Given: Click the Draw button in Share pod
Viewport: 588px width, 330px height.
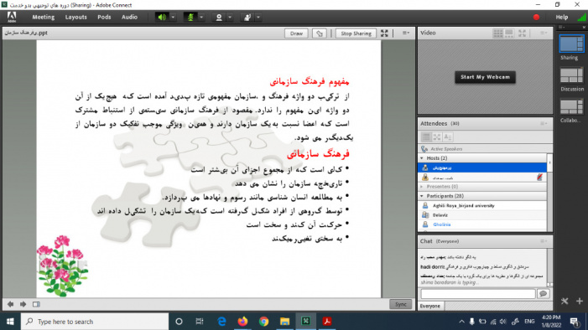Looking at the screenshot, I should pyautogui.click(x=296, y=34).
